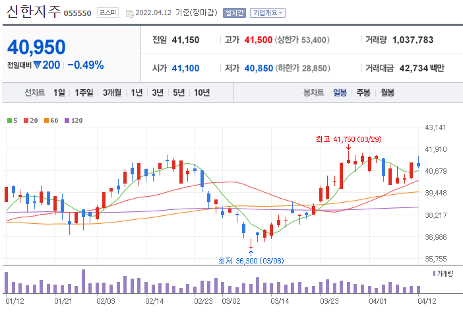Click the 04/12 date axis label
The width and height of the screenshot is (463, 313).
(x=427, y=301)
